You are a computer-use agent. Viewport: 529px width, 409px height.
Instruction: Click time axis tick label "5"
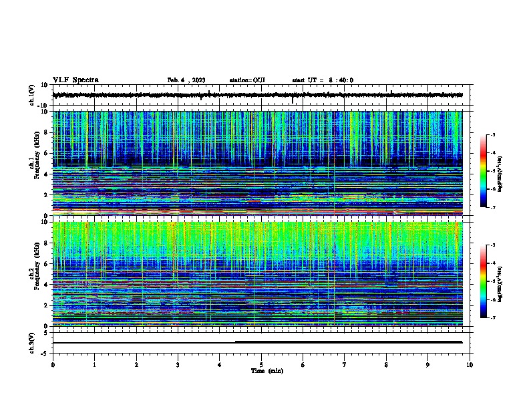point(261,365)
